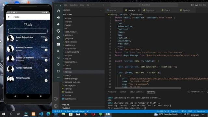
Task: Open Pasidu Dilakshana chat
Action: click(x=28, y=59)
